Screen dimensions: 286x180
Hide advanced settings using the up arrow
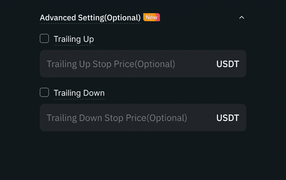pyautogui.click(x=242, y=17)
